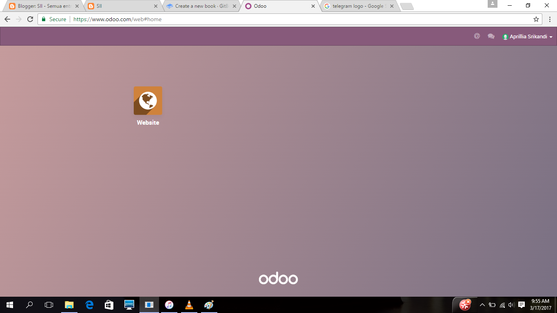Open Windows taskbar search

pos(29,304)
